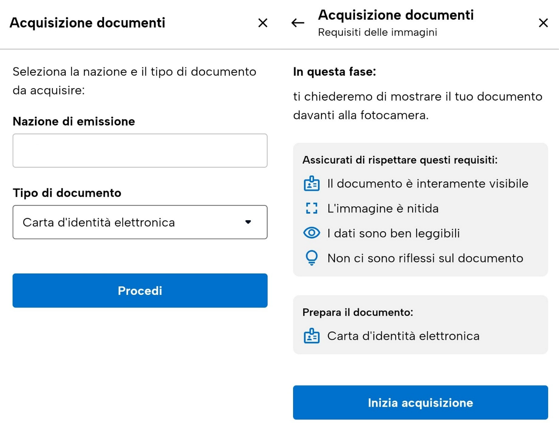
Task: Click the lightbulb icon beside 'riflessi sul documento'
Action: 312,258
